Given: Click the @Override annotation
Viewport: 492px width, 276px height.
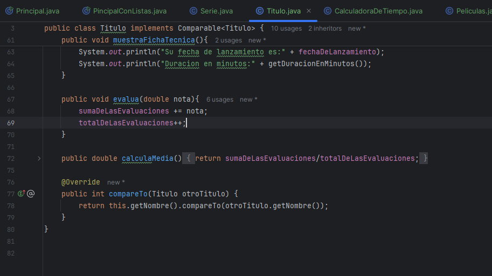Looking at the screenshot, I should coord(81,182).
